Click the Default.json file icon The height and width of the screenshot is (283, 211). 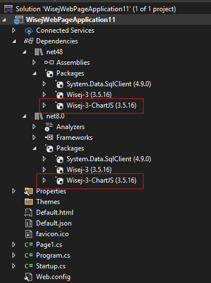tap(29, 223)
